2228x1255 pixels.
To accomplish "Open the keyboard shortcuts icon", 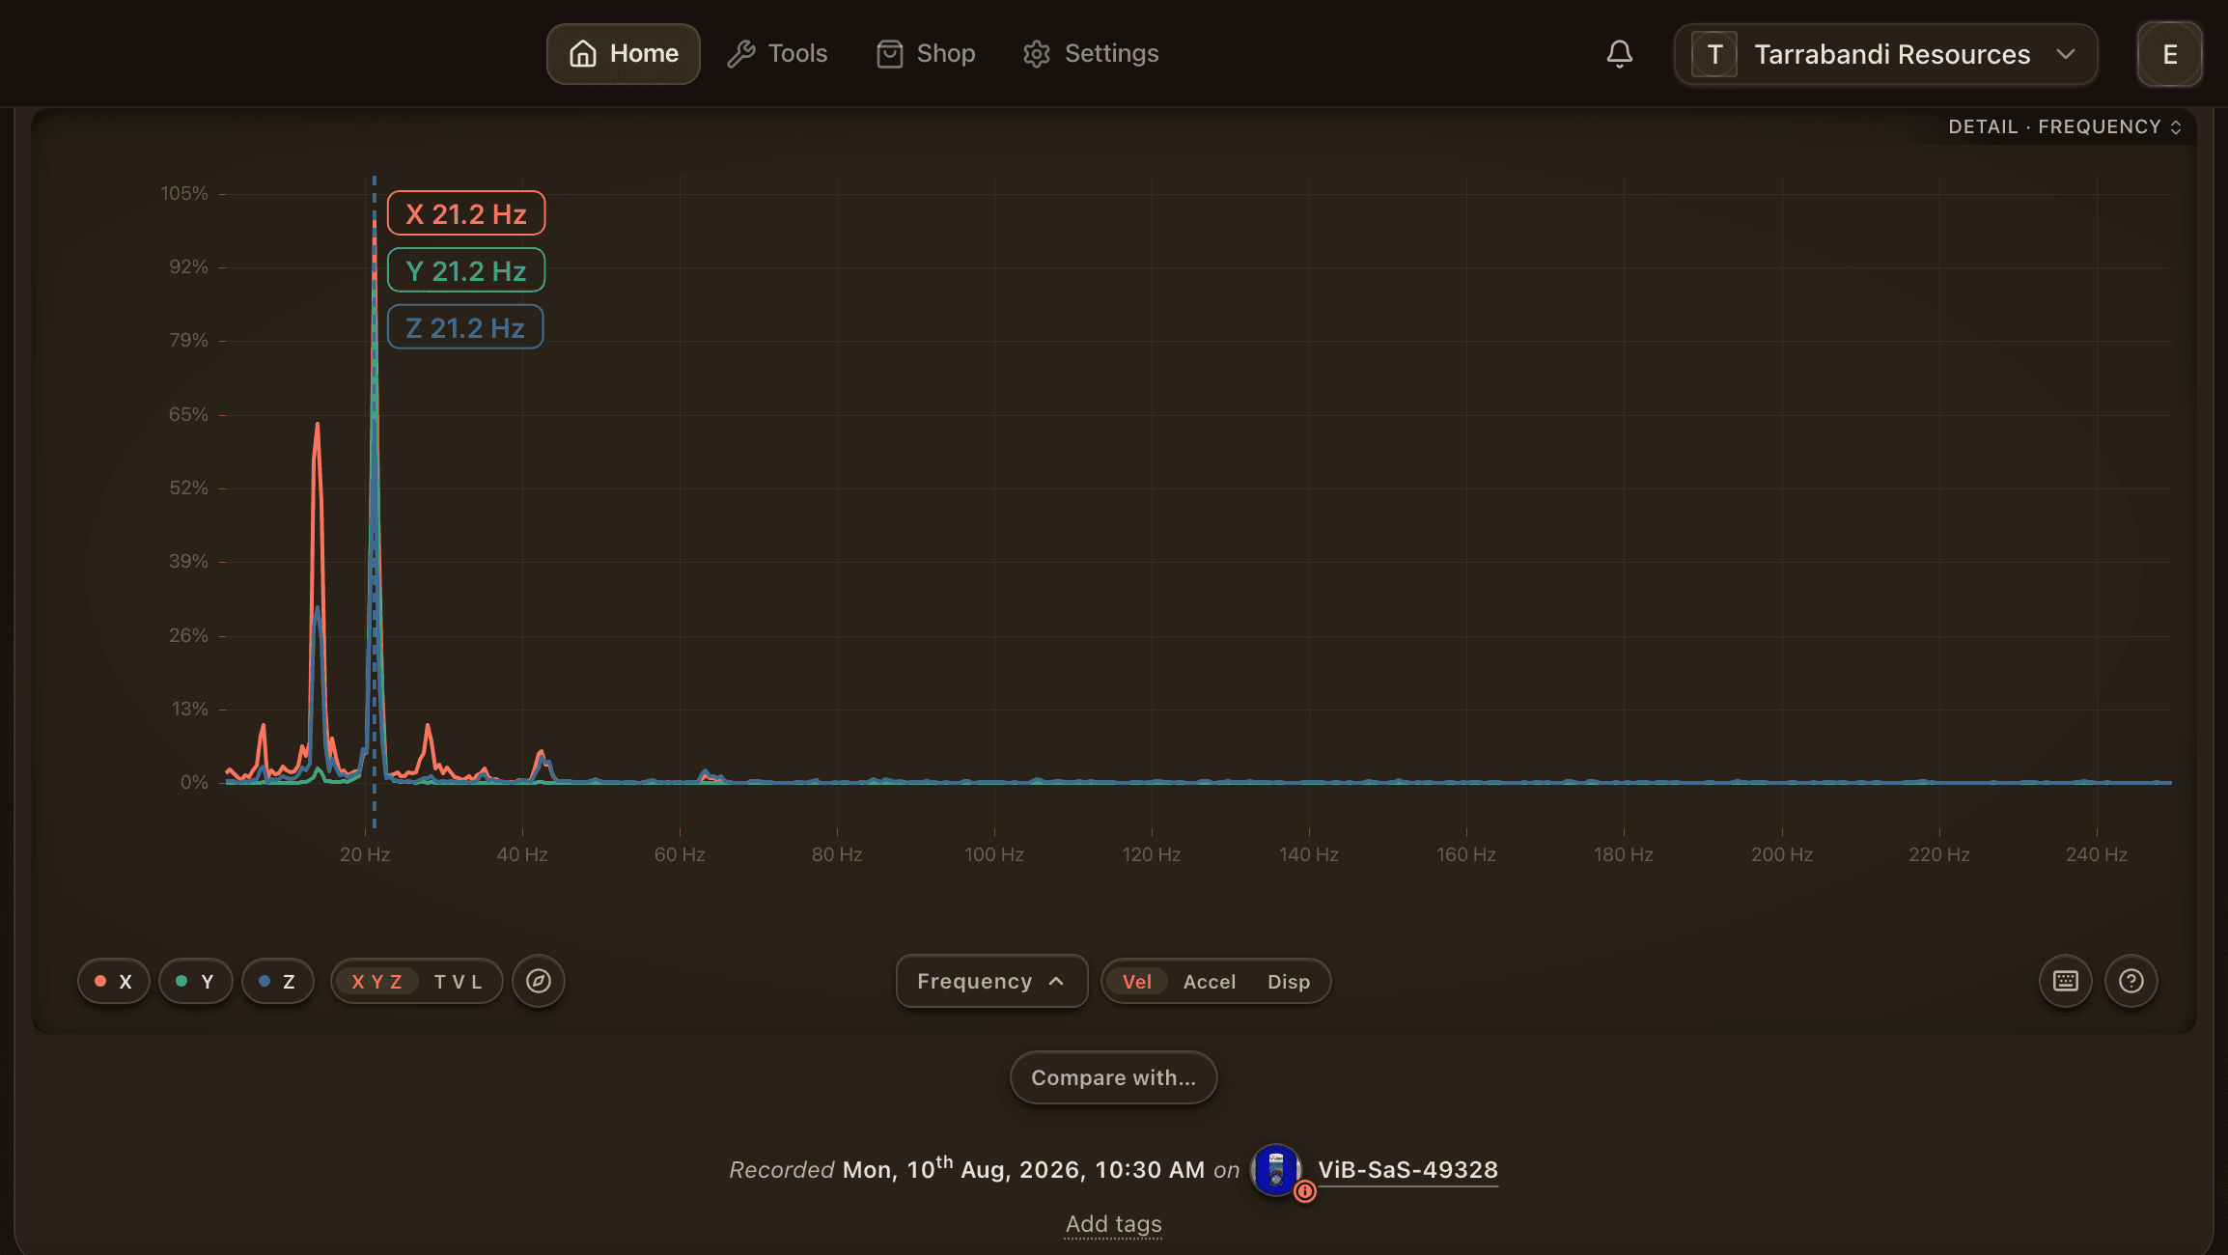I will point(2065,981).
